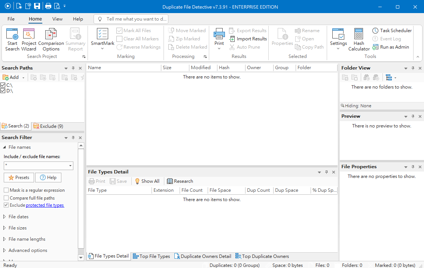Open the Project Wizard
Viewport: 424px width, 268px height.
(29, 40)
